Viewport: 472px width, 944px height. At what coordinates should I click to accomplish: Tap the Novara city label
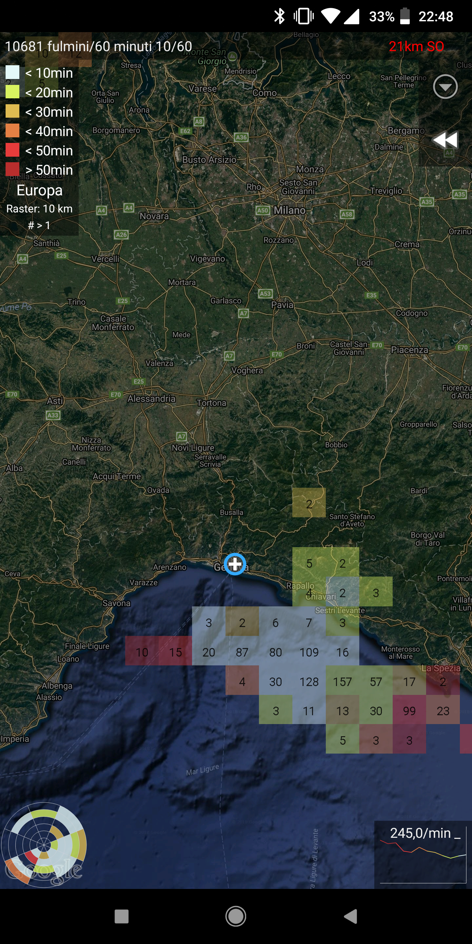(154, 216)
